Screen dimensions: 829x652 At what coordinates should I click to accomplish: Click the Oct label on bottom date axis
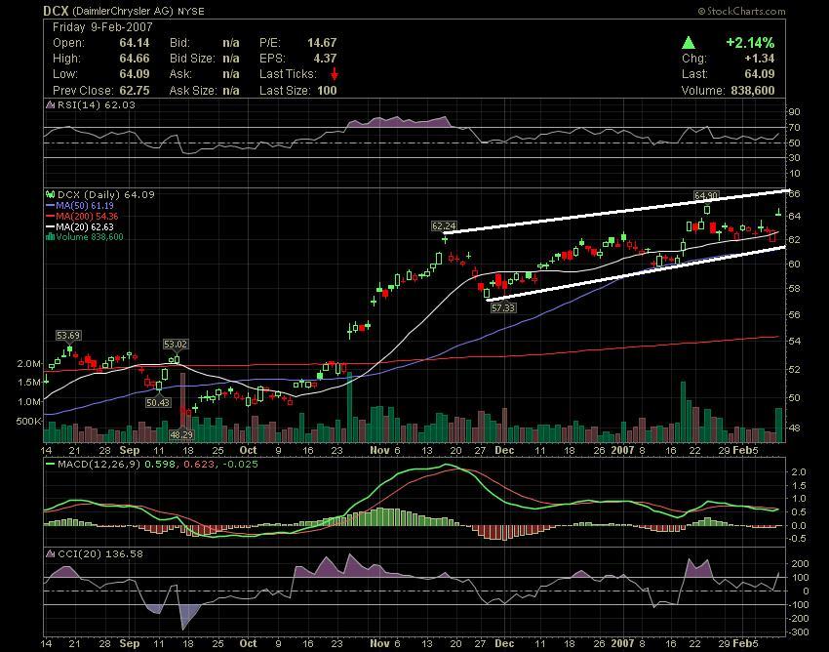248,643
